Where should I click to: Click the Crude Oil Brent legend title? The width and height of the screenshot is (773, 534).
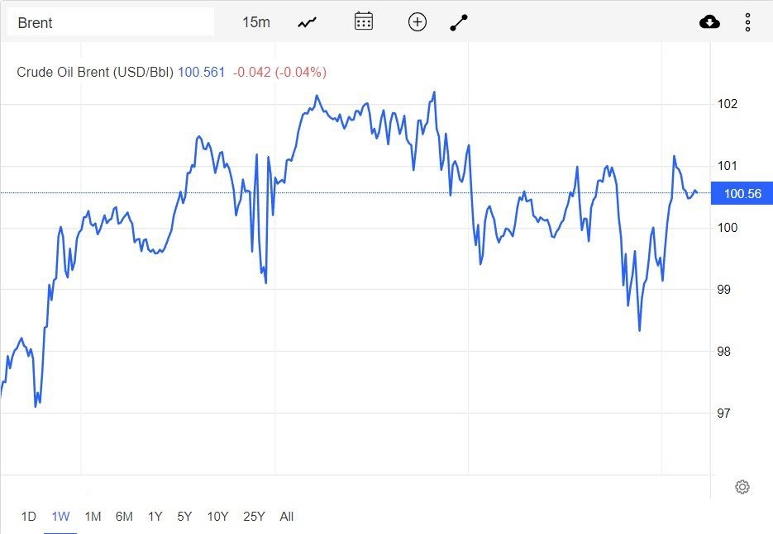coord(95,72)
